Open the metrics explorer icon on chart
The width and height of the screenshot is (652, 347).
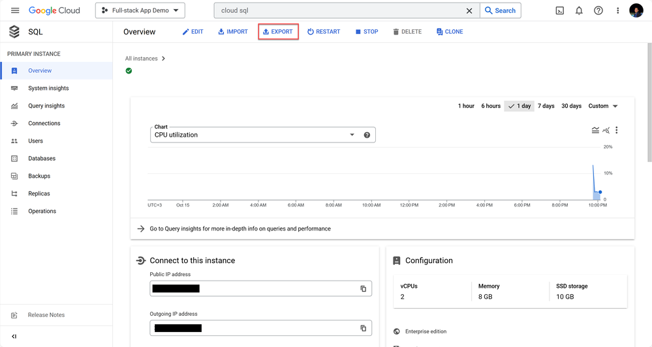(606, 130)
